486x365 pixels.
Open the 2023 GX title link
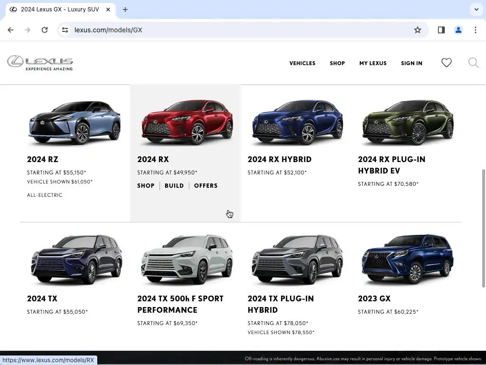374,298
